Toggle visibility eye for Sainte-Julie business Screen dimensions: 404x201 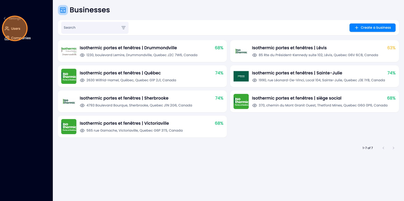coord(255,80)
